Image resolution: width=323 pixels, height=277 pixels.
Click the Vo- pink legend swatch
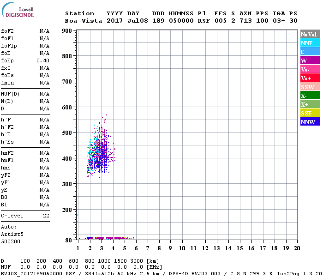310,70
